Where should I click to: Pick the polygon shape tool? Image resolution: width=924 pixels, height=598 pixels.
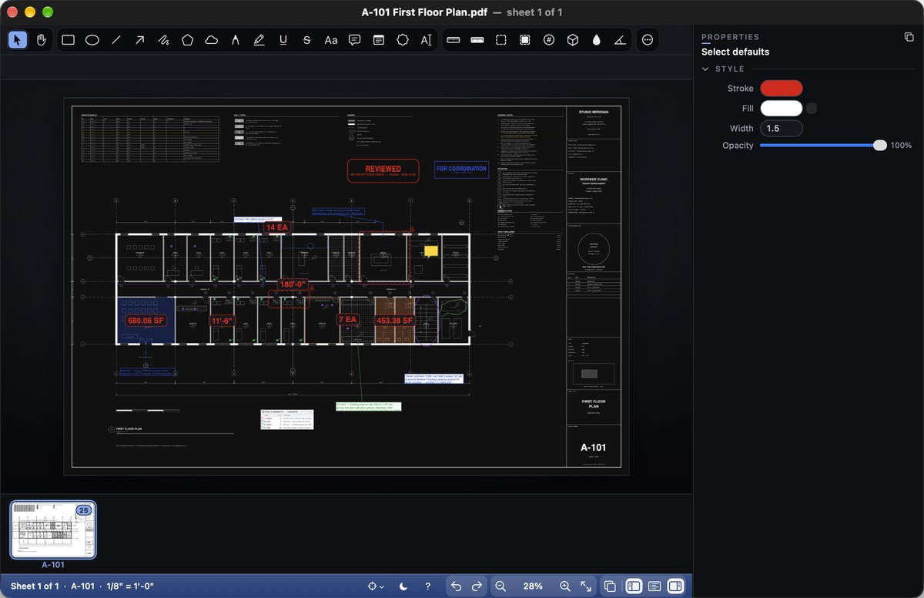187,40
